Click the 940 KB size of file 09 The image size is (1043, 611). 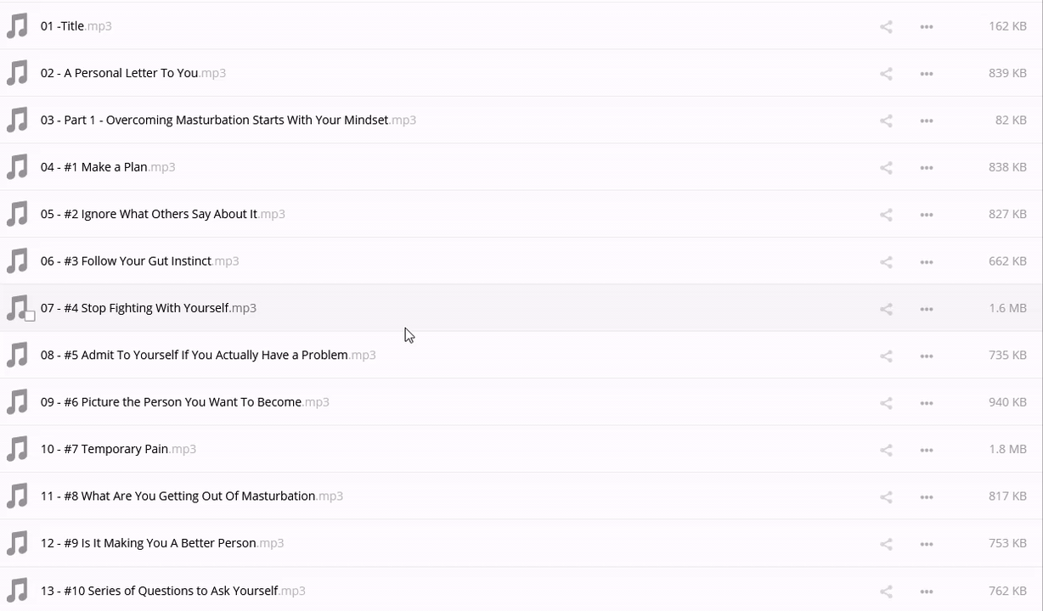click(1007, 402)
